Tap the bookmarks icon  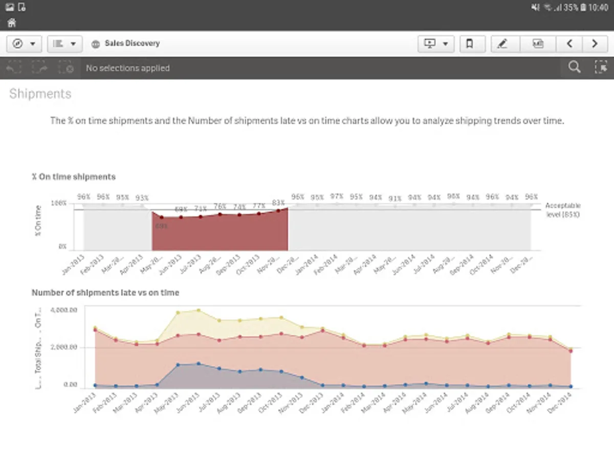pyautogui.click(x=469, y=44)
